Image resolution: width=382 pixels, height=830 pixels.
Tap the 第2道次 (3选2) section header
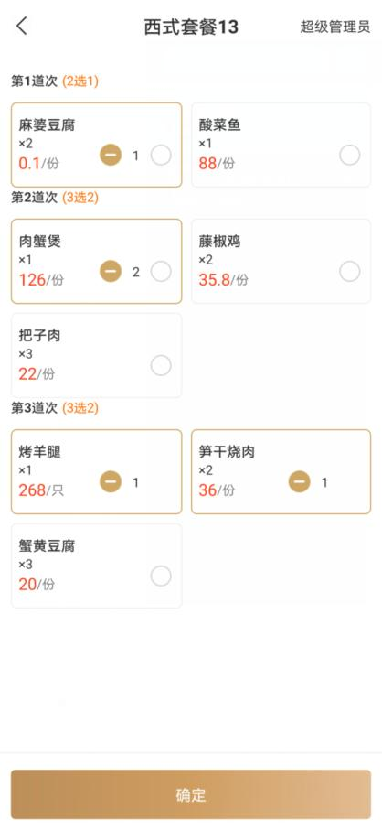click(55, 198)
